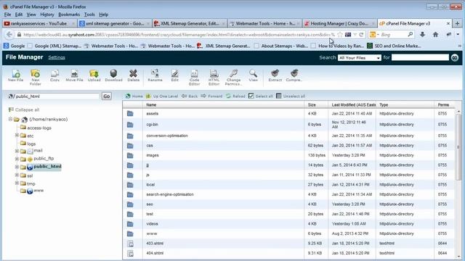Create a New File from toolbar
Viewport: 465px width, 261px height.
tap(16, 75)
